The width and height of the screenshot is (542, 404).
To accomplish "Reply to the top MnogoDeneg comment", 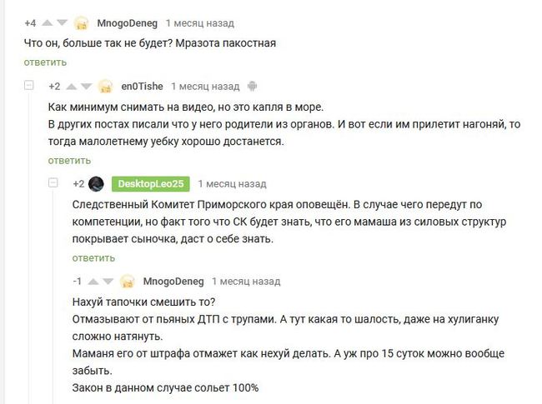I will coord(45,62).
